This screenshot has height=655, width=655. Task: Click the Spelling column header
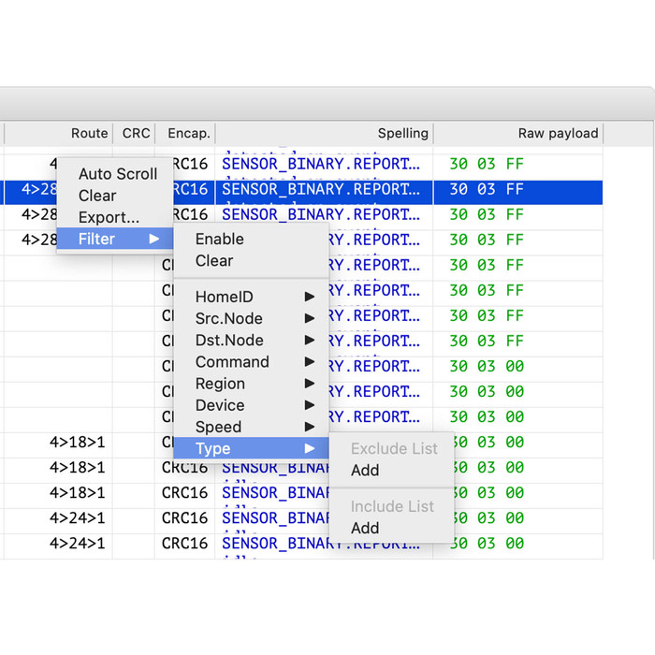pyautogui.click(x=402, y=134)
